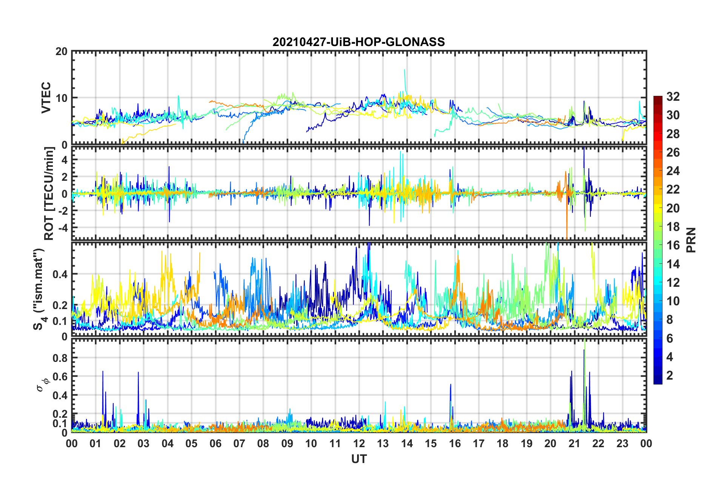Click the ROT axis tick label "-4"

62,228
